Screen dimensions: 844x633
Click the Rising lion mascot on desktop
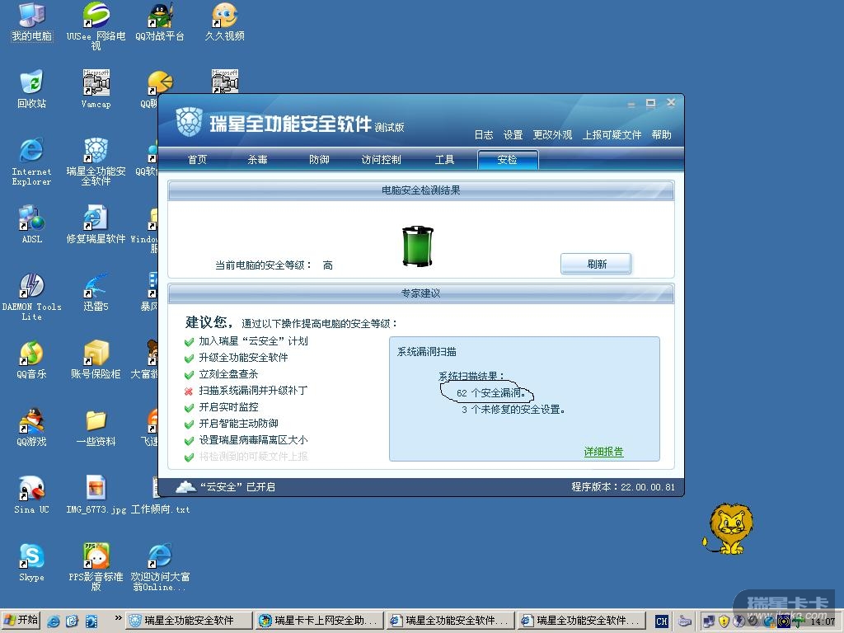pyautogui.click(x=729, y=529)
